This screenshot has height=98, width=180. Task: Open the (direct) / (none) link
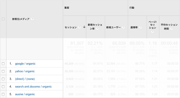coord(25,79)
